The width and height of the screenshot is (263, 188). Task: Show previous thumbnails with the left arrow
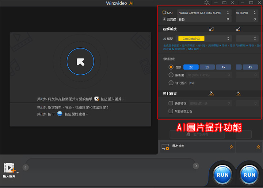(x=26, y=168)
